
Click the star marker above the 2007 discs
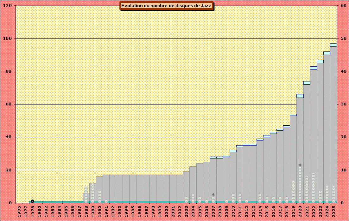click(x=213, y=194)
